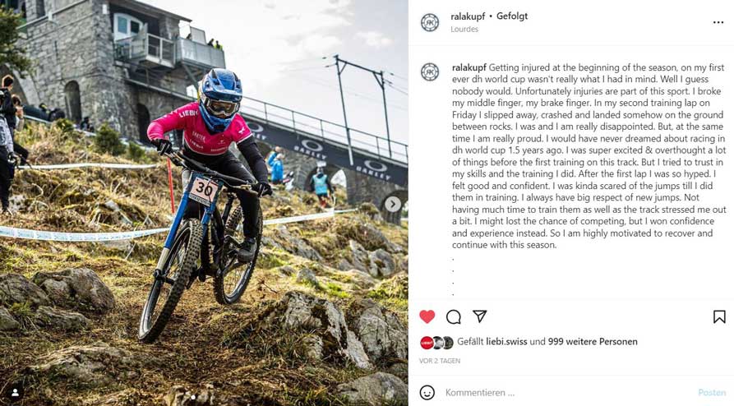Click the ralakupf header profile avatar
734x406 pixels.
coord(430,22)
